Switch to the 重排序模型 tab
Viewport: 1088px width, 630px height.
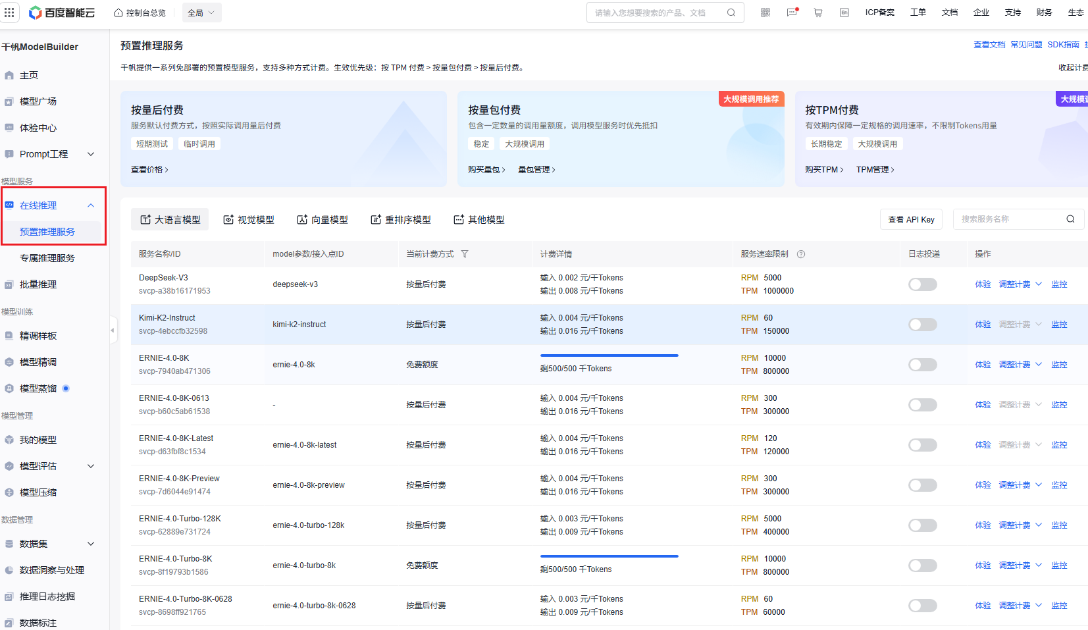(x=401, y=220)
